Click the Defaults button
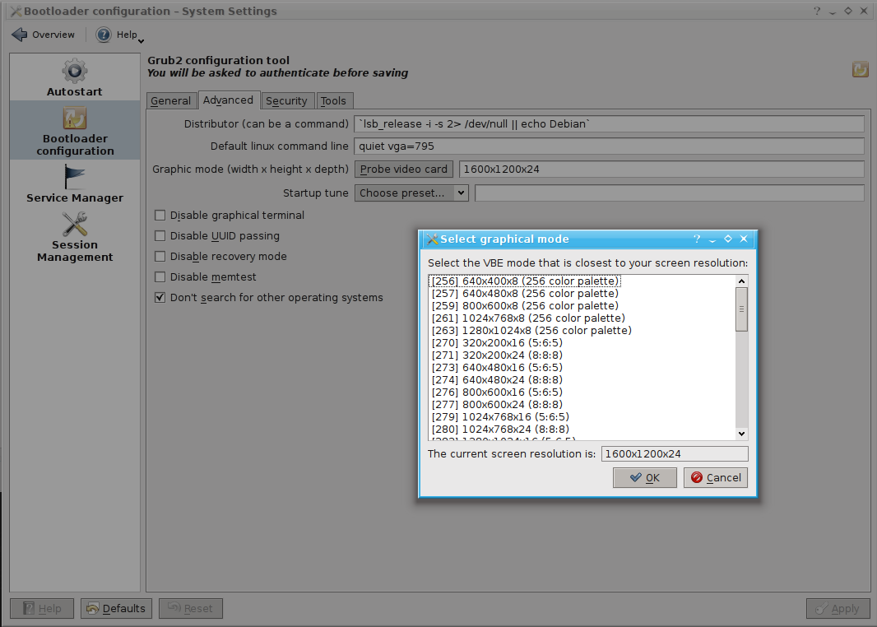This screenshot has width=877, height=627. [x=116, y=609]
